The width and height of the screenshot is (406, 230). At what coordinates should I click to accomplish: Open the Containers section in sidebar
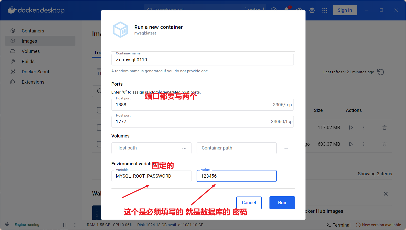pyautogui.click(x=40, y=31)
